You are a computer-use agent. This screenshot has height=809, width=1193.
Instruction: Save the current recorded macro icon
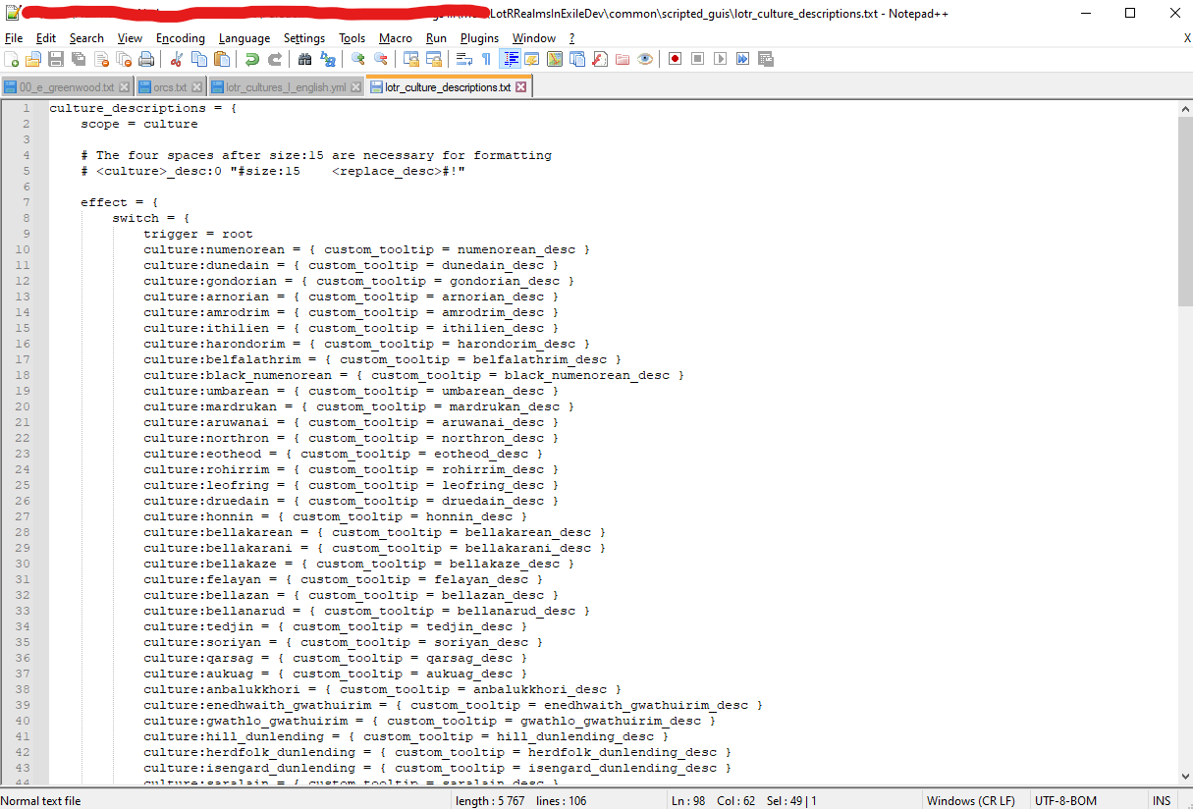pyautogui.click(x=765, y=59)
